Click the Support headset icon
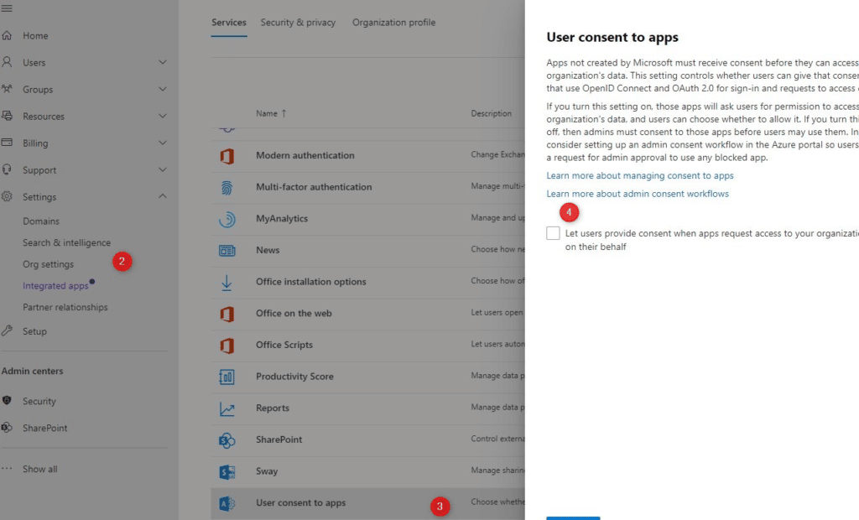859x520 pixels. [x=7, y=169]
